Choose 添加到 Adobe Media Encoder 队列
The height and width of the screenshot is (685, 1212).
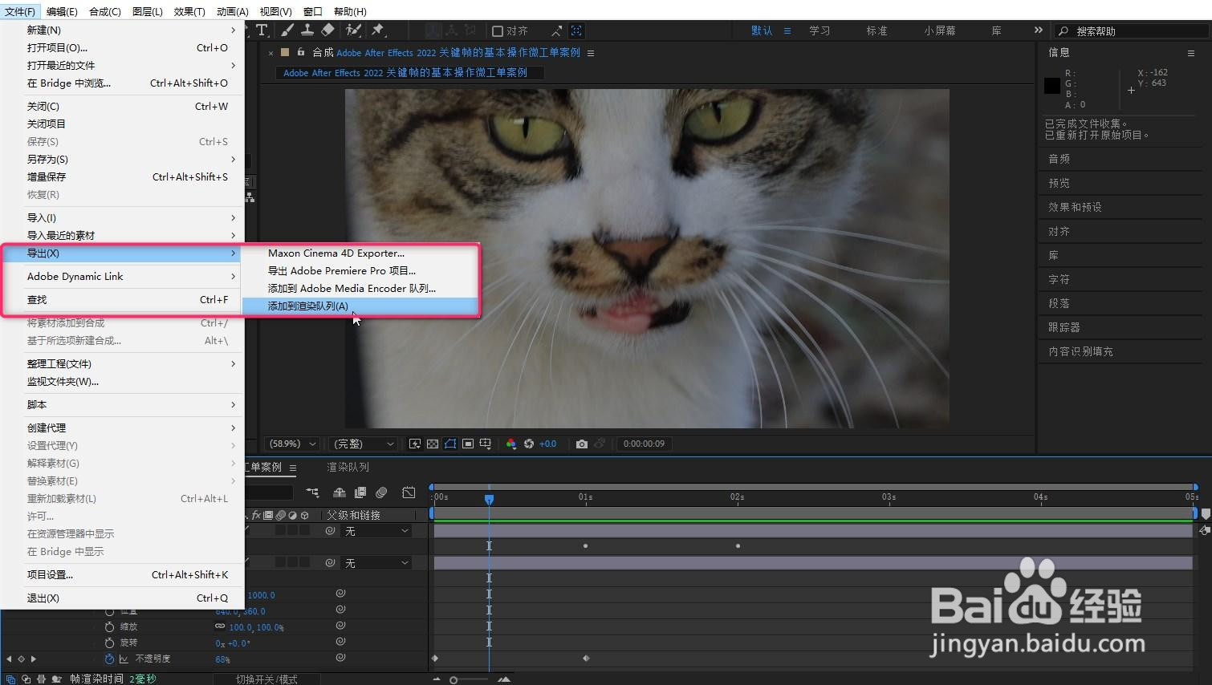click(x=360, y=288)
